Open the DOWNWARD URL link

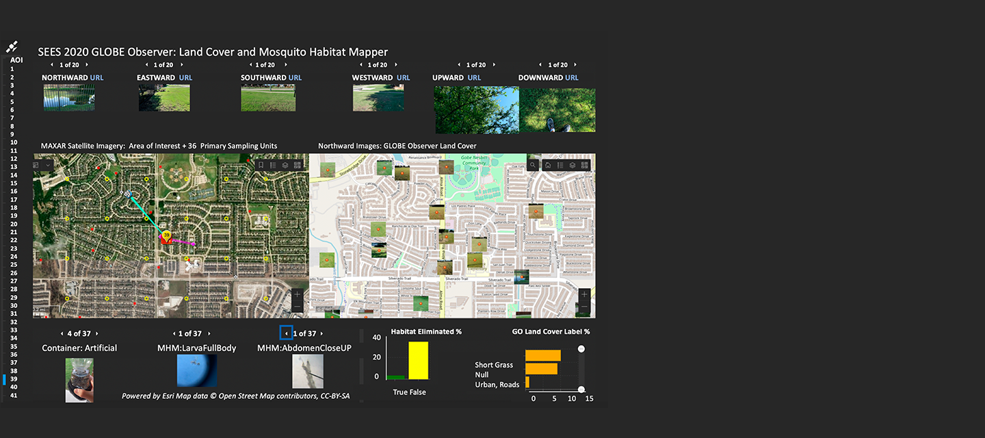click(571, 78)
